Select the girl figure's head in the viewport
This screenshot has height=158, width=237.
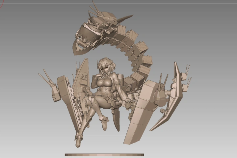point(106,66)
